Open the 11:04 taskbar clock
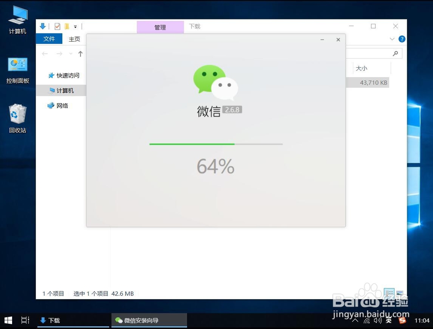Viewport: 433px width, 329px height. coord(422,320)
